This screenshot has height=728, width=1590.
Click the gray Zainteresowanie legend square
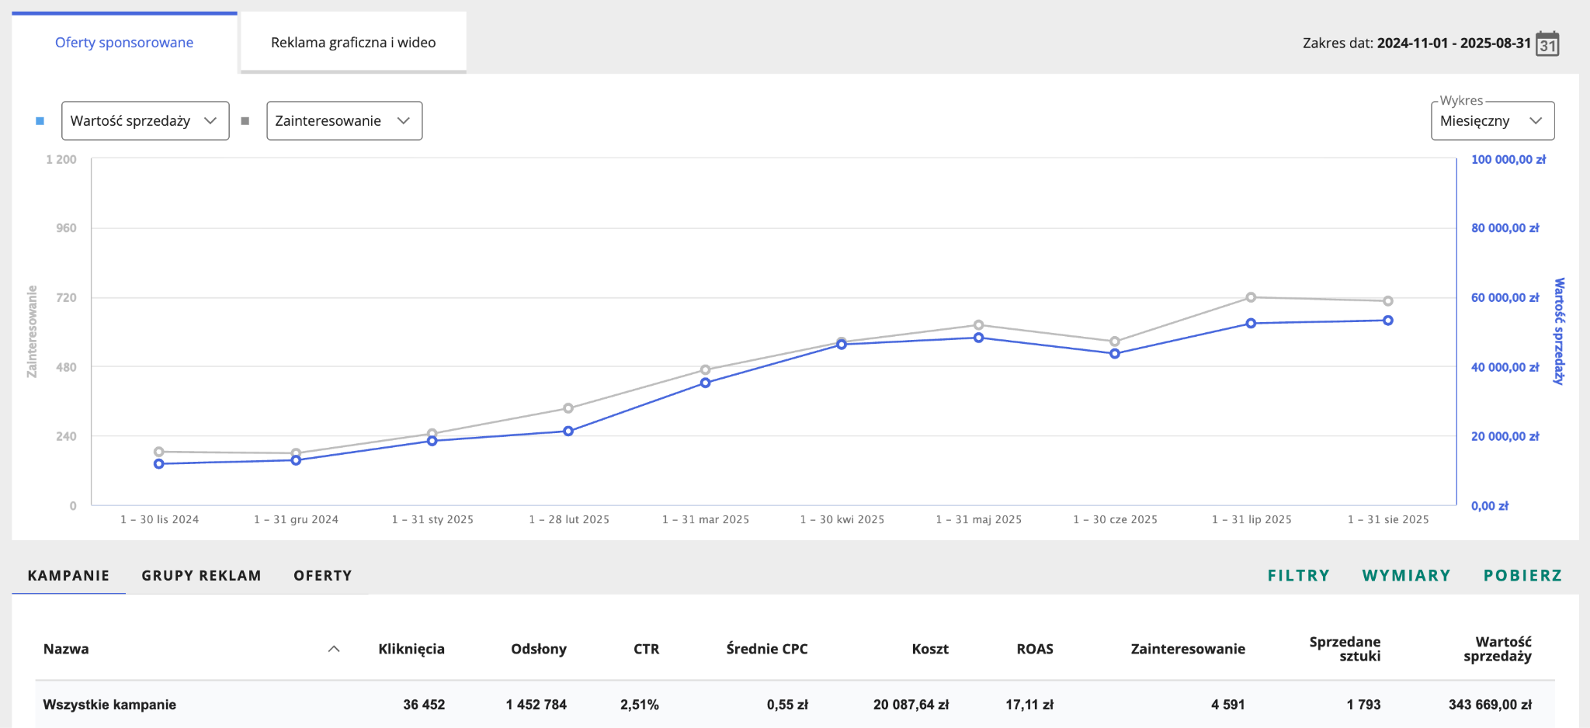[245, 121]
